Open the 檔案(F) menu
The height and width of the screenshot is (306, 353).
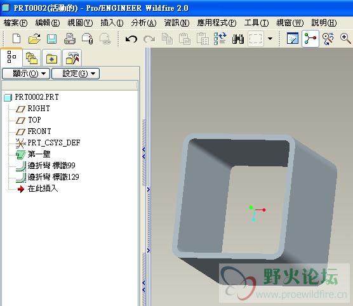pos(15,23)
